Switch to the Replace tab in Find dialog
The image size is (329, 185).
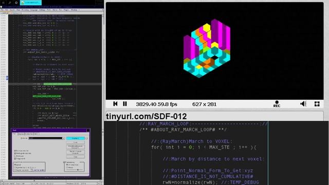21,134
